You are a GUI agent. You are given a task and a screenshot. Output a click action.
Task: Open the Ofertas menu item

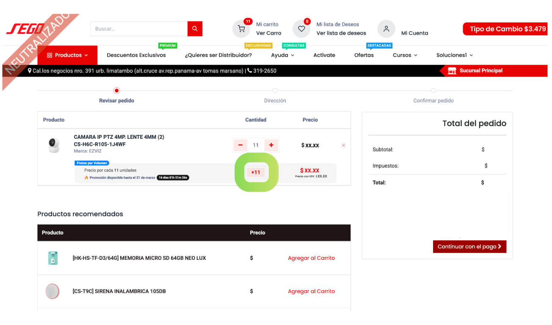(364, 55)
